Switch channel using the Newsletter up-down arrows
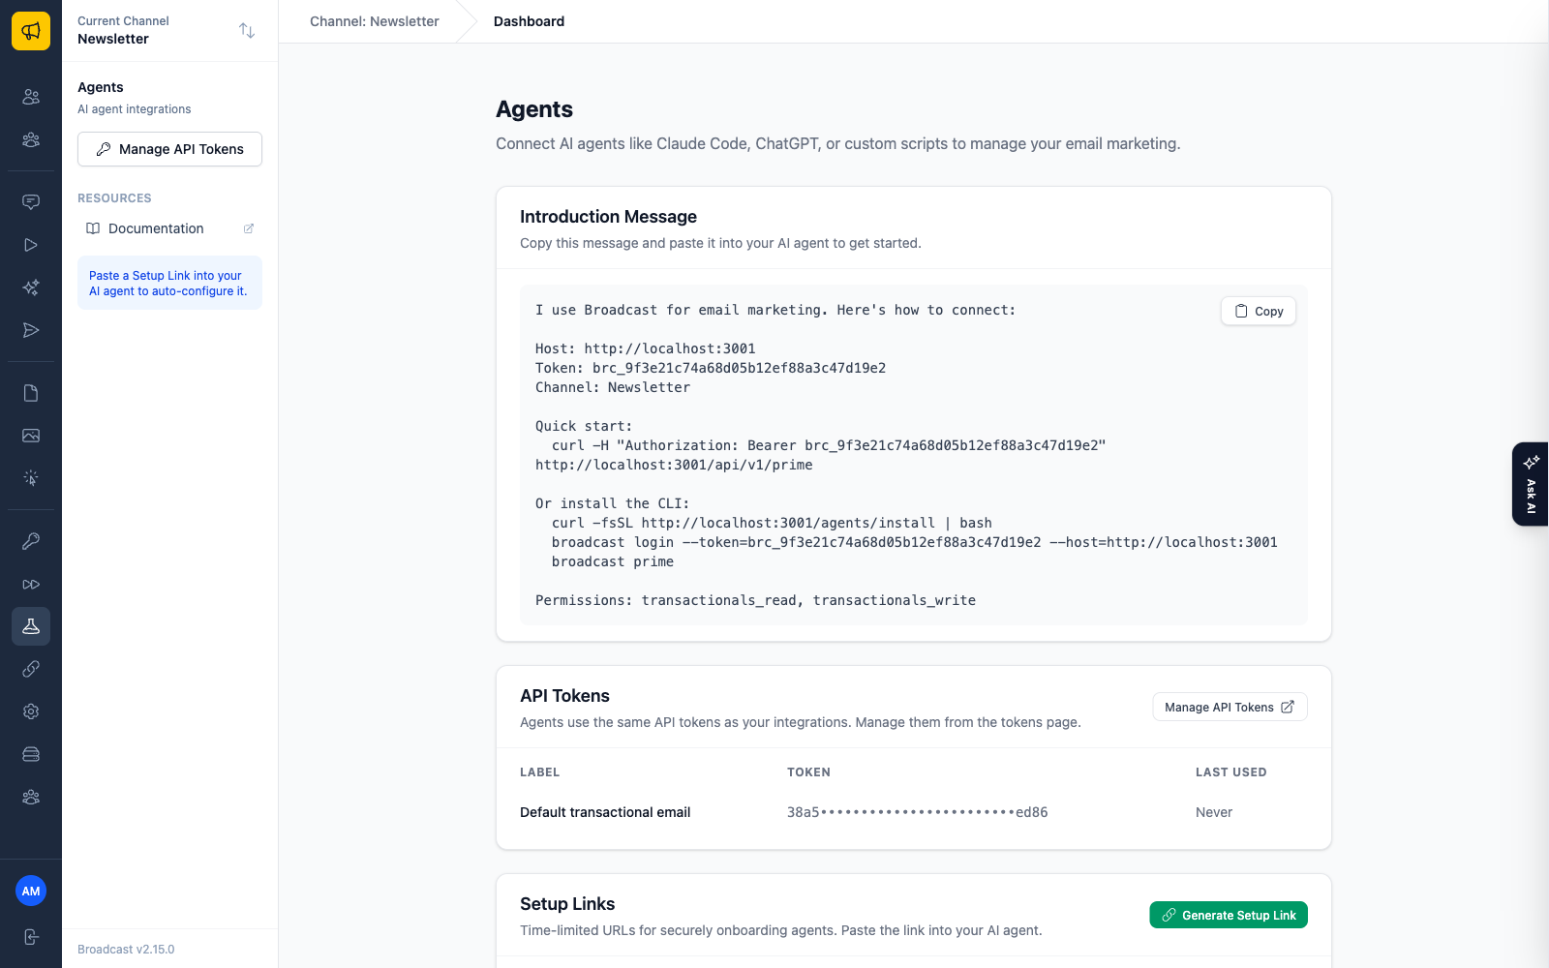The height and width of the screenshot is (968, 1549). coord(247,31)
